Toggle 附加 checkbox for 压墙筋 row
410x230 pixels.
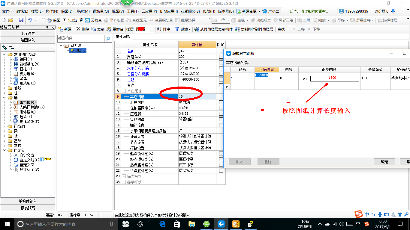coord(221,114)
